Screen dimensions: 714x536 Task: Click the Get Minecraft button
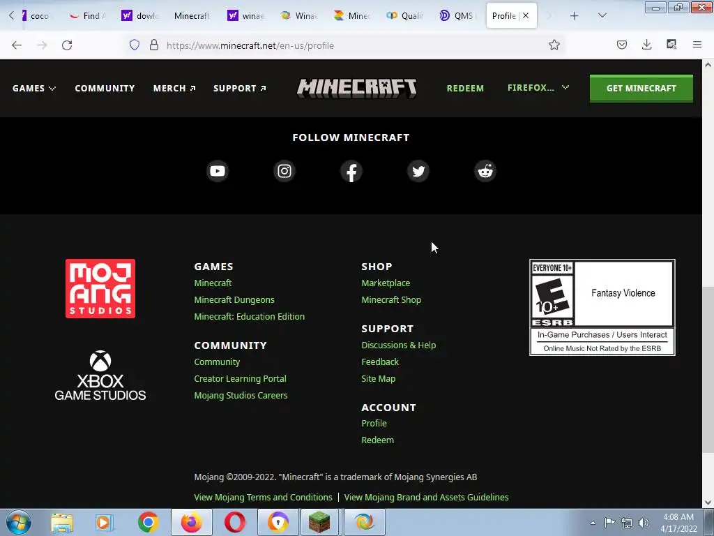click(641, 89)
